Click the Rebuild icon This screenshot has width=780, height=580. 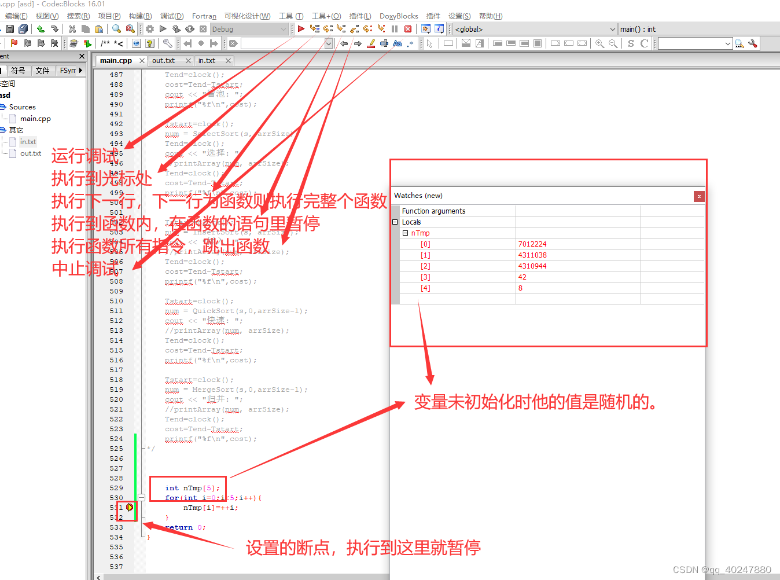[190, 29]
